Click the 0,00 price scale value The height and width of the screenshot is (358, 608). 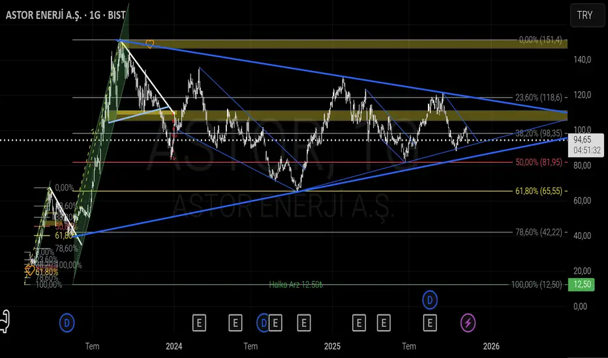tap(580, 306)
